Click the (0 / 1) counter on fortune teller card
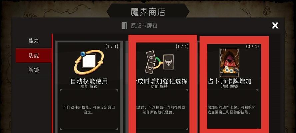296x133 pixels. pos(252,46)
